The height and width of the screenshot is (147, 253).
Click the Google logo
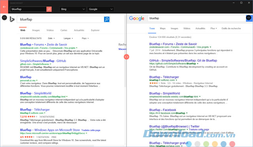(x=137, y=19)
